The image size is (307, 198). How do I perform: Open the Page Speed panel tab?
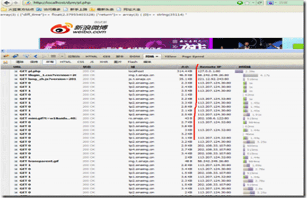pos(193,56)
